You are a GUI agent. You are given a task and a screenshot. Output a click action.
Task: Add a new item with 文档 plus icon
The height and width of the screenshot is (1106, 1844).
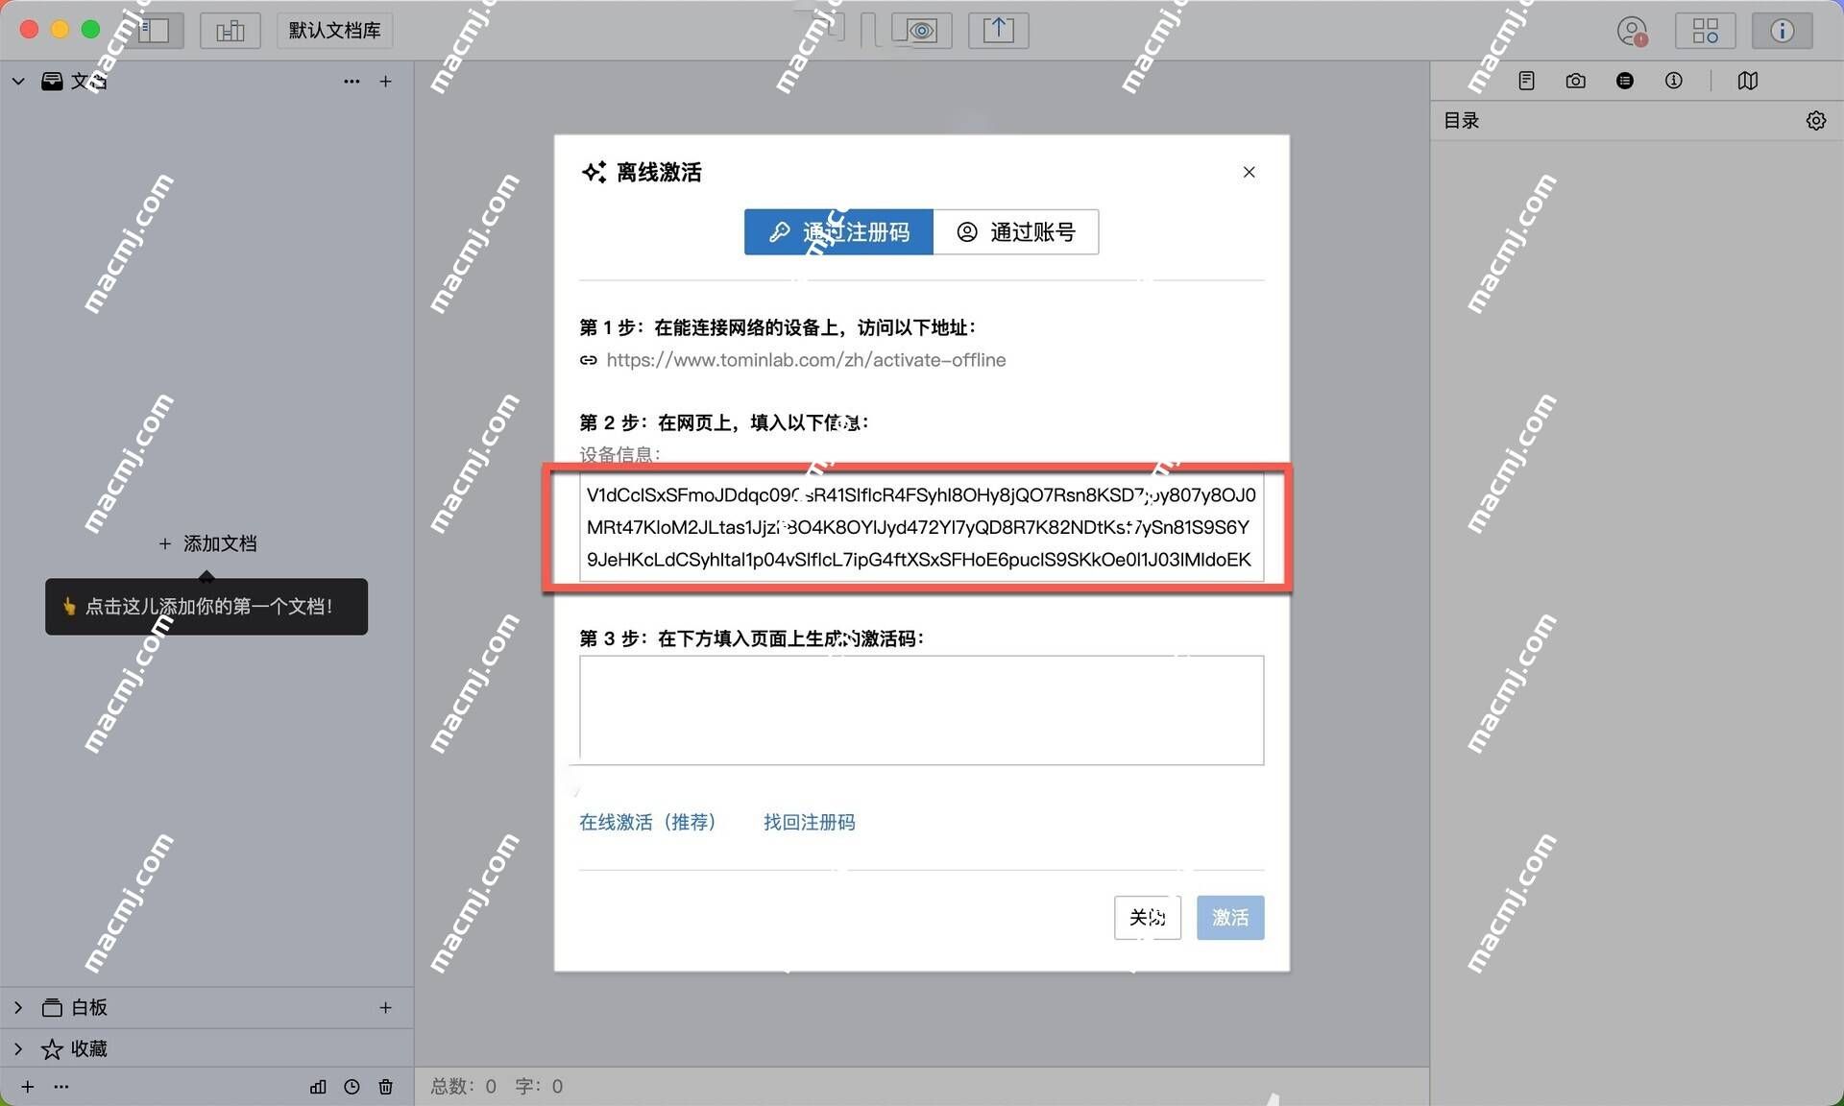[385, 82]
